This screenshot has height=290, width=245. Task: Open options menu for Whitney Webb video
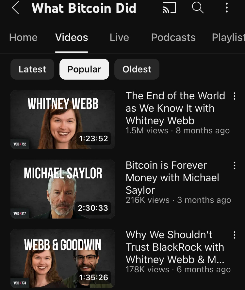pos(234,96)
